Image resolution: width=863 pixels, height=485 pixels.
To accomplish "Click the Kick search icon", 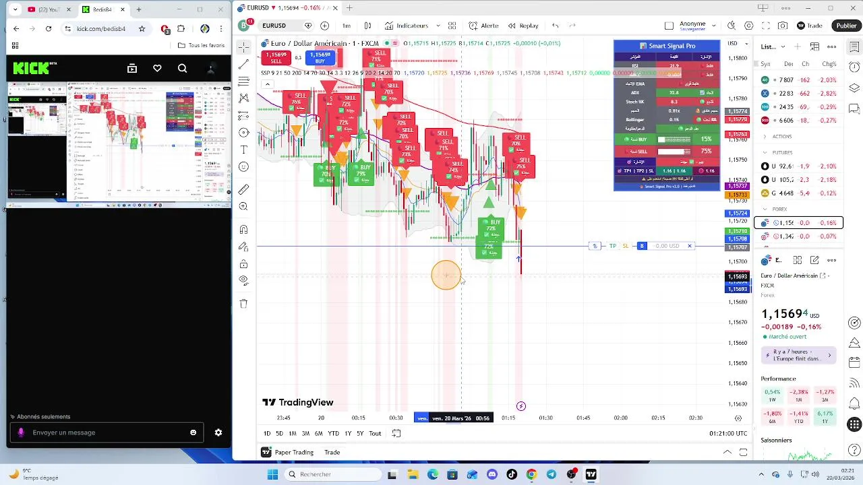I will [x=182, y=68].
